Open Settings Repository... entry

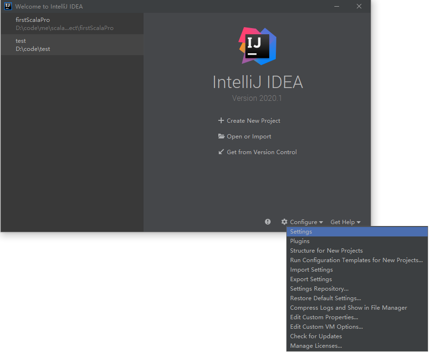(x=357, y=289)
